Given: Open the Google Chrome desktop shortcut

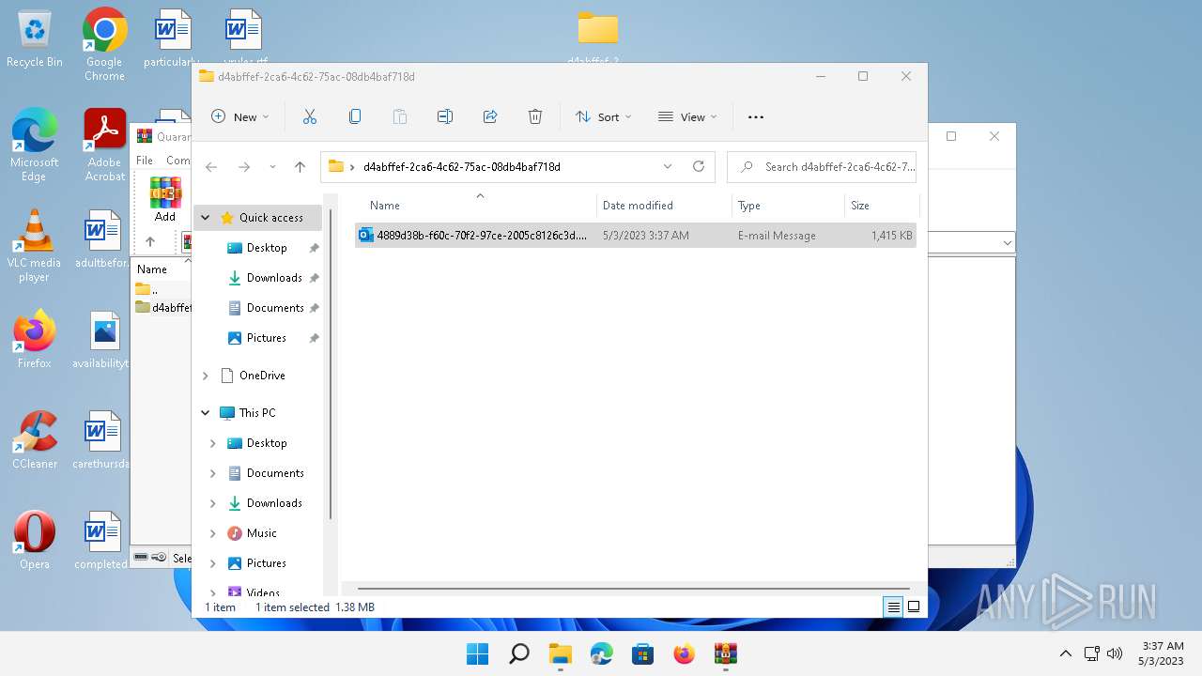Looking at the screenshot, I should tap(104, 44).
